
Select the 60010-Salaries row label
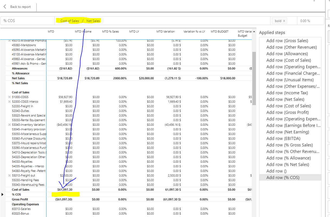pos(21,209)
